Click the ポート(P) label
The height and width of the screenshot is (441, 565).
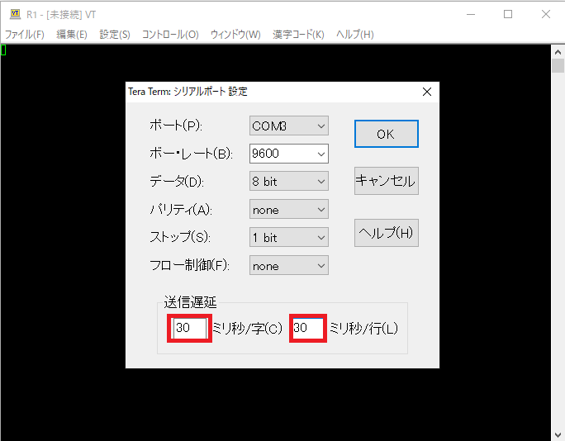point(176,126)
